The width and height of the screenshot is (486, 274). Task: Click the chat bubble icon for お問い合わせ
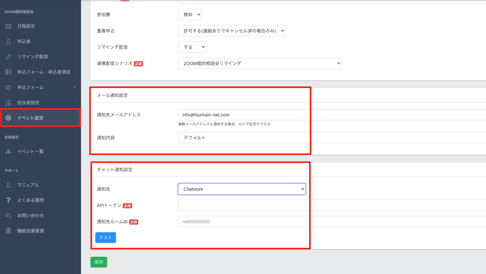8,216
